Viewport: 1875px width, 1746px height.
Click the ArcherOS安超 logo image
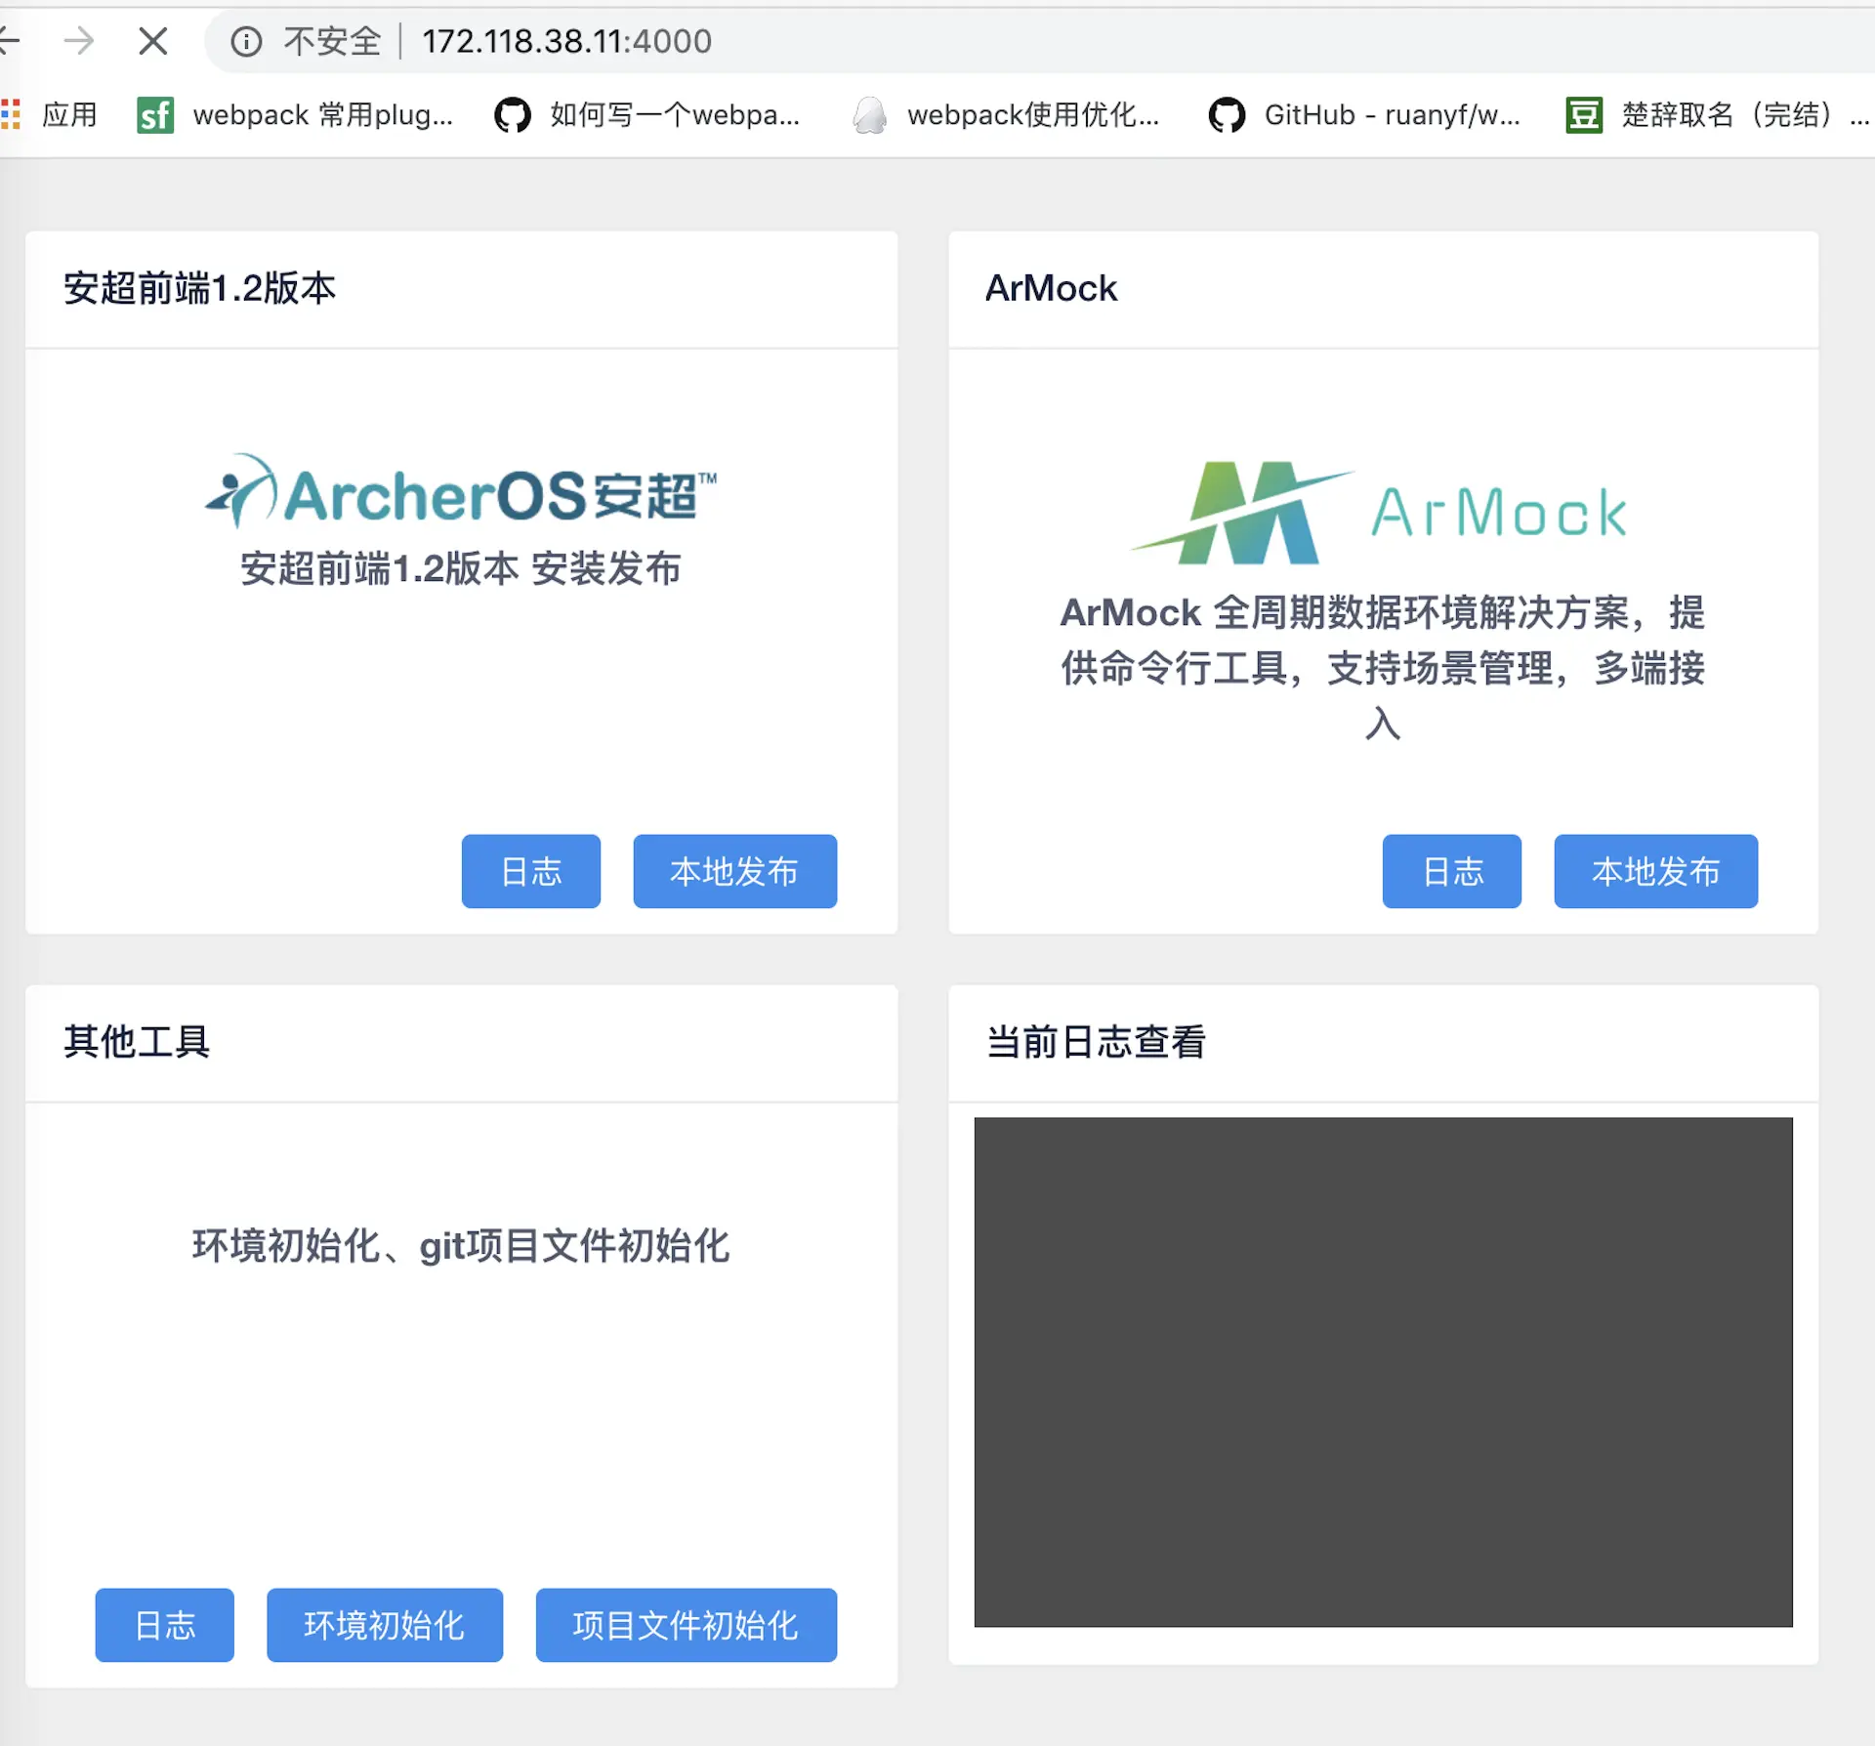[x=461, y=493]
